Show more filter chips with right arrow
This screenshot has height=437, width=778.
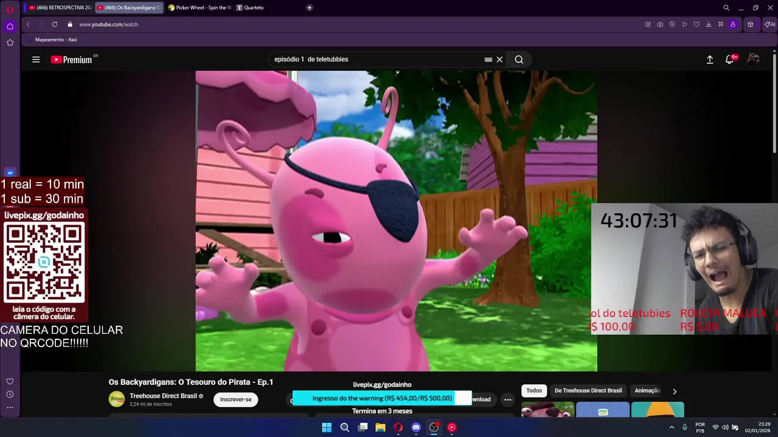[674, 391]
